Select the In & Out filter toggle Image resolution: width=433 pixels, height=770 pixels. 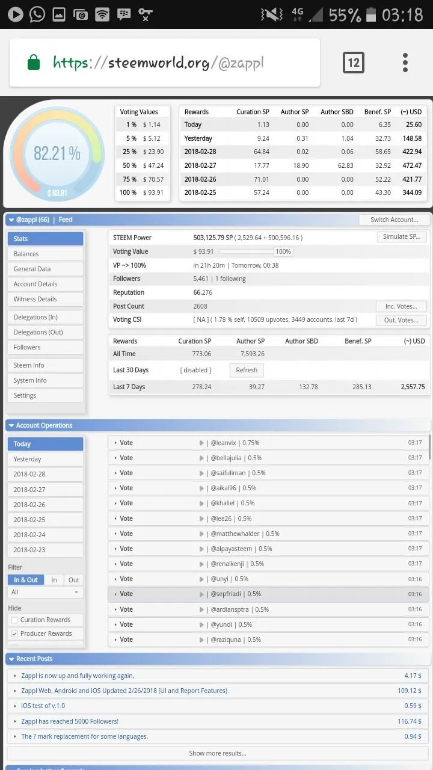25,580
